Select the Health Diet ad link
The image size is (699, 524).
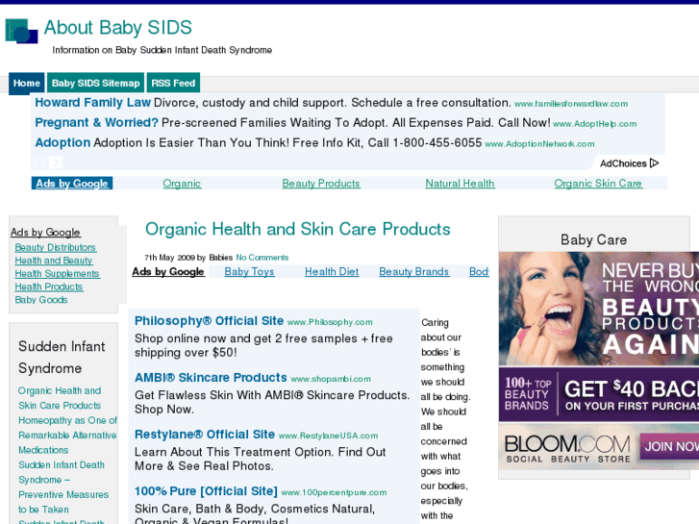click(332, 271)
